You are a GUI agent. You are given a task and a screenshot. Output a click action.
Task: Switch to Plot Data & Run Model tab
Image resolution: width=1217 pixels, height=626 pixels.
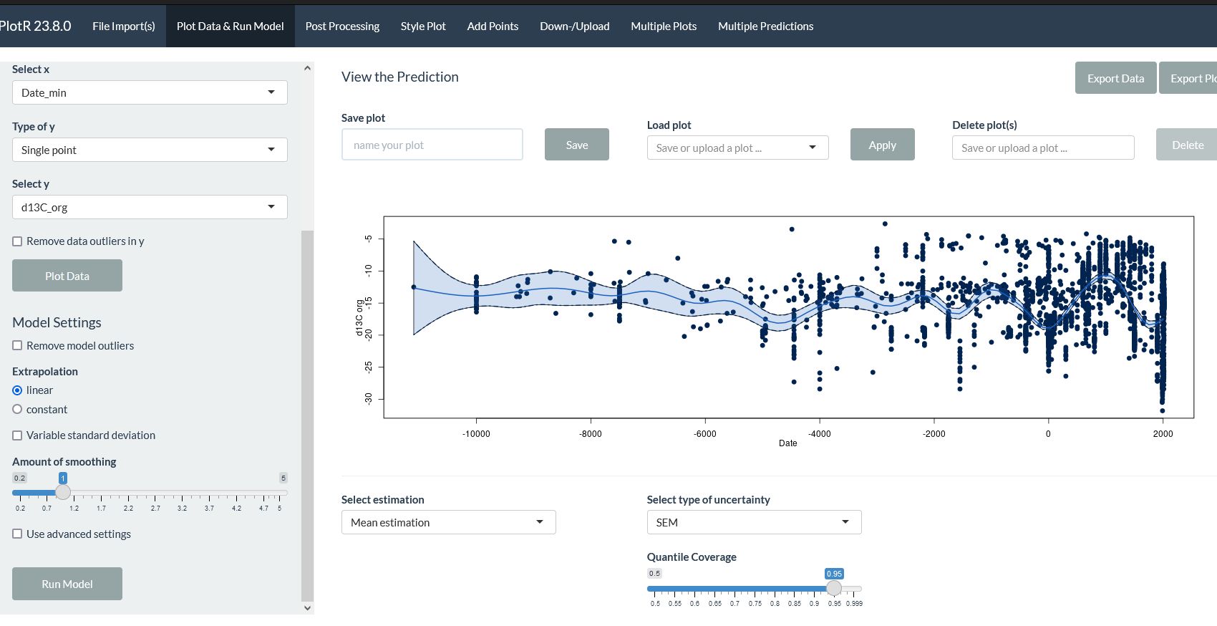[231, 27]
